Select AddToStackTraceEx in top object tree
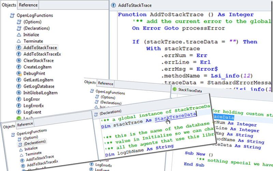The width and height of the screenshot is (273, 171). [42, 54]
